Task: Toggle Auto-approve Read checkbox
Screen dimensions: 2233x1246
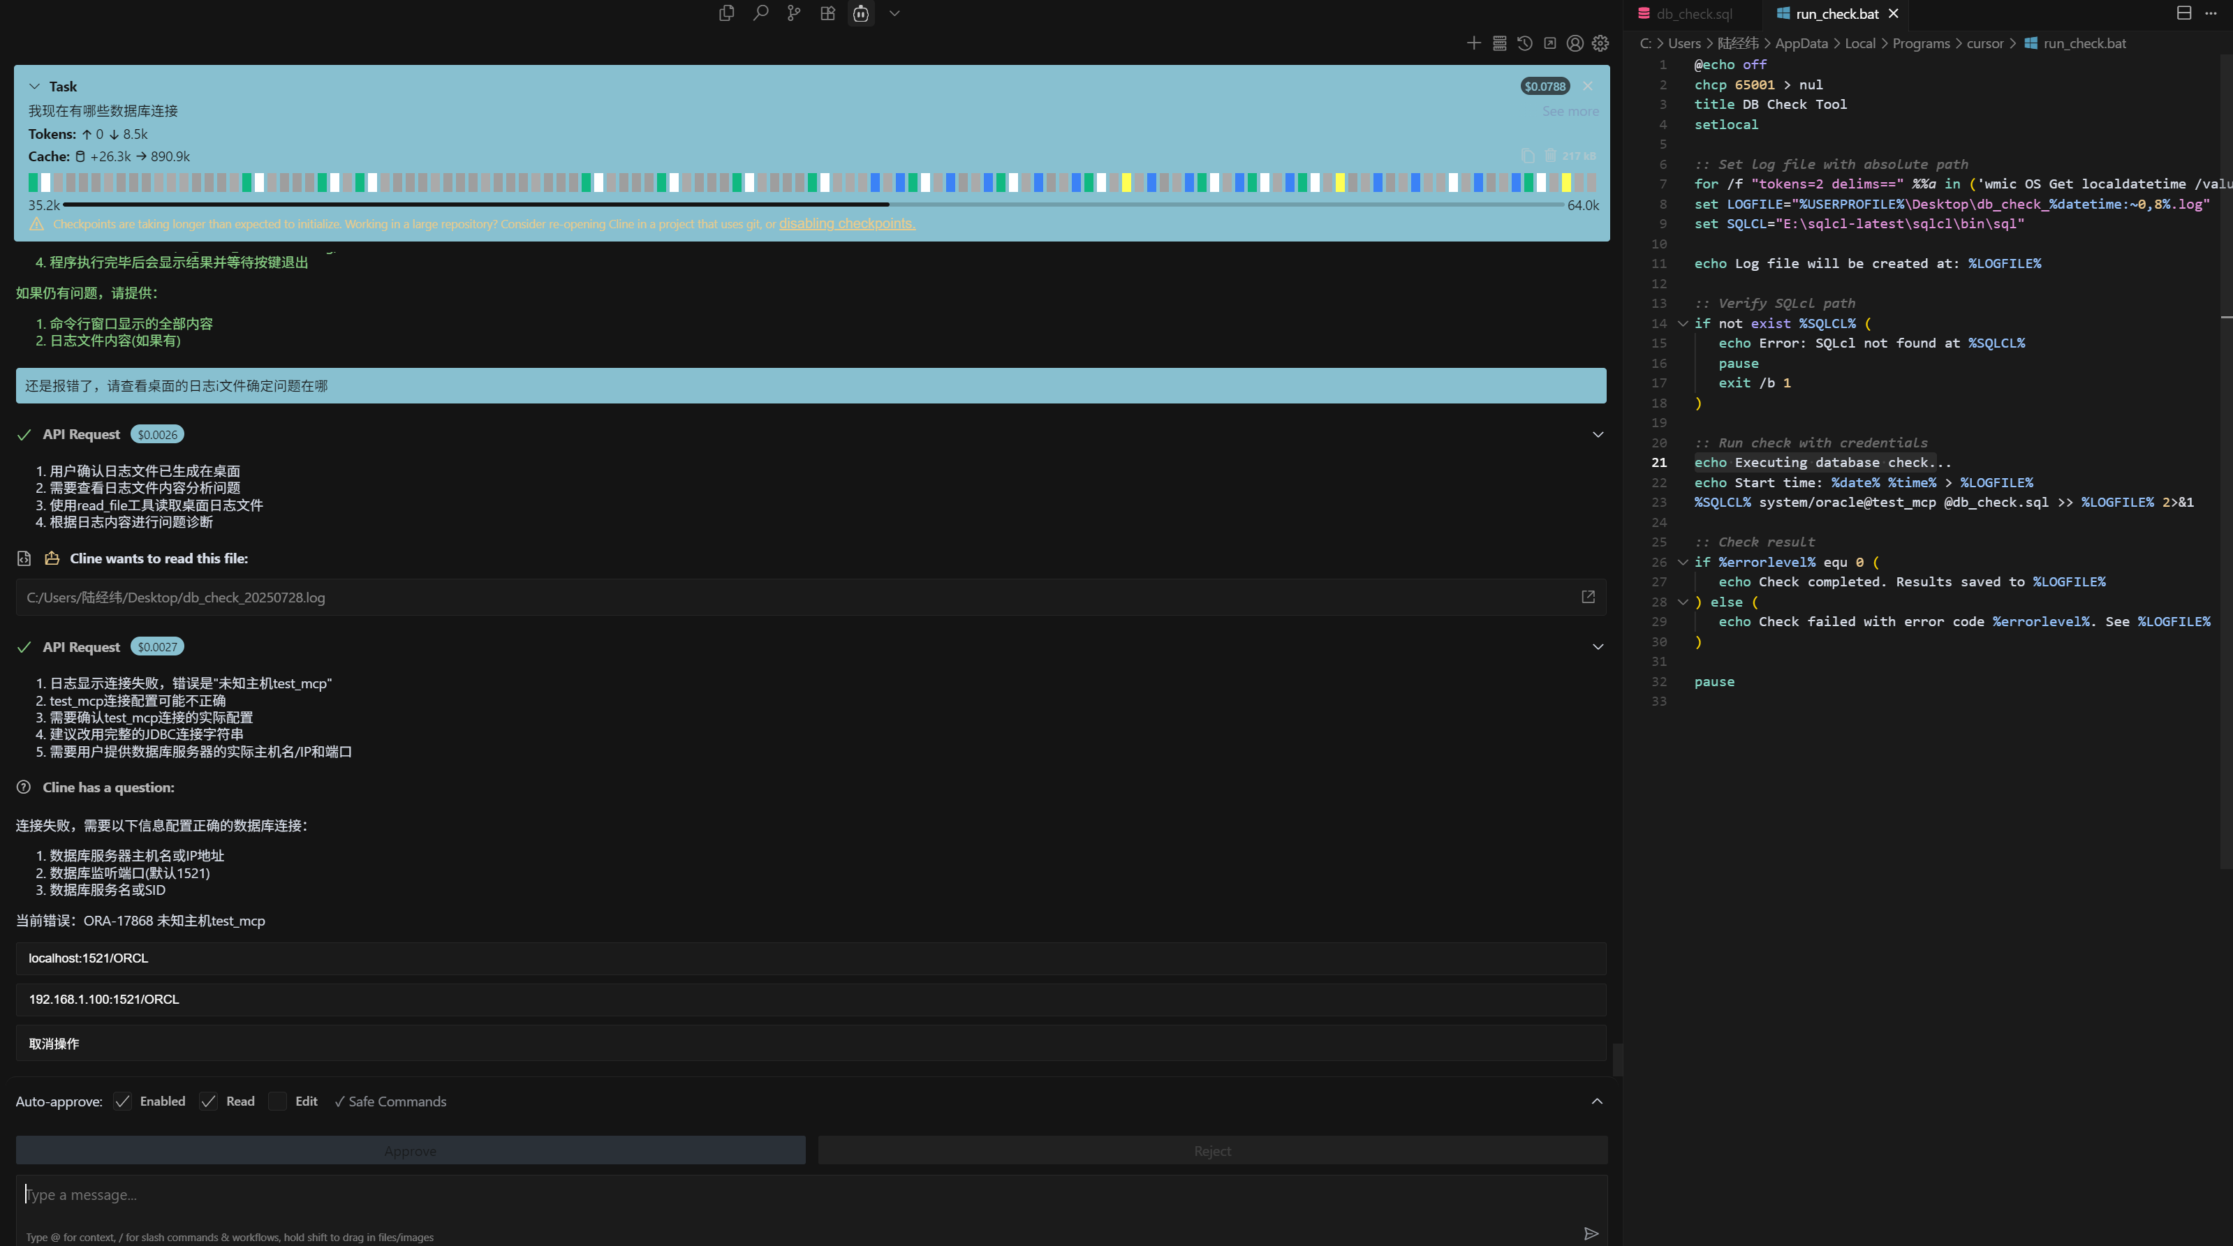Action: tap(208, 1102)
